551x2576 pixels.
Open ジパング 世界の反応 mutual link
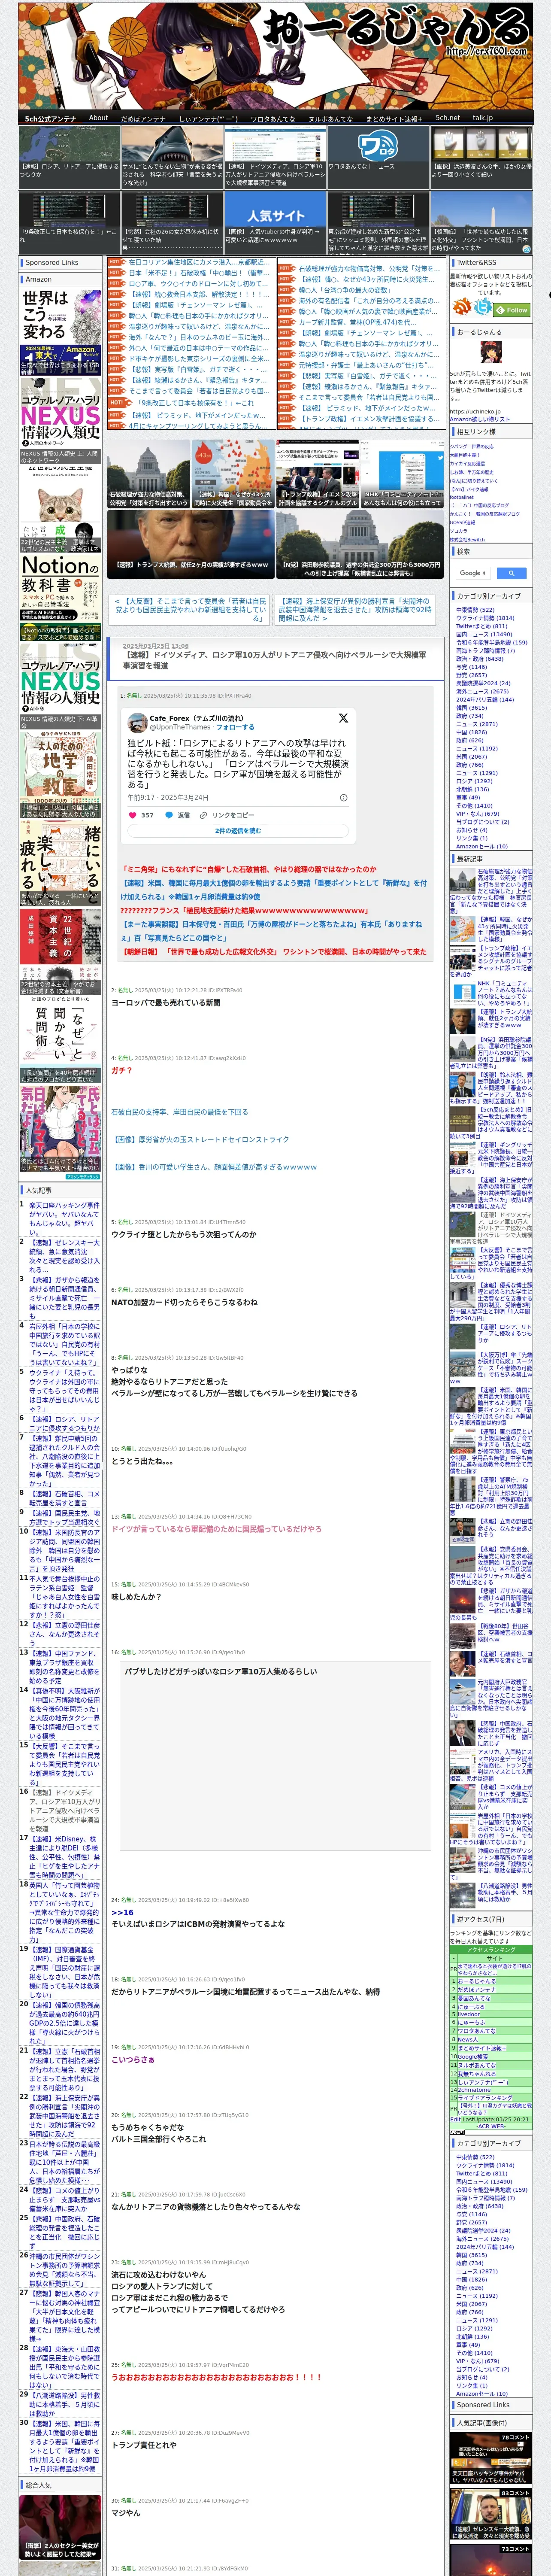471,446
